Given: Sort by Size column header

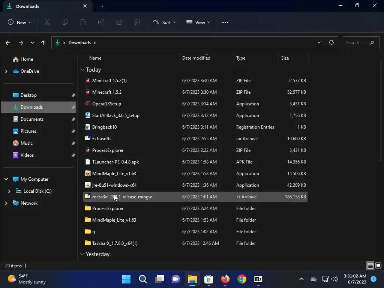Looking at the screenshot, I should [x=285, y=58].
